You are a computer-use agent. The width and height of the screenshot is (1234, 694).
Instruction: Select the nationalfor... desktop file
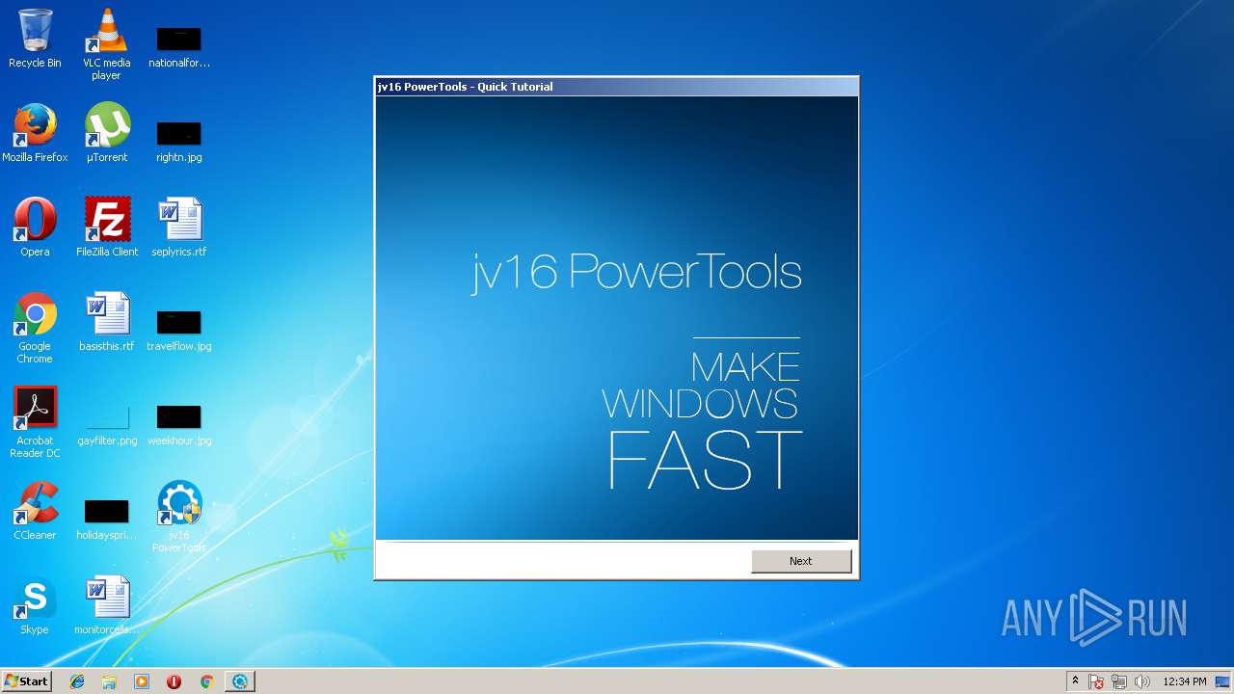pos(178,46)
